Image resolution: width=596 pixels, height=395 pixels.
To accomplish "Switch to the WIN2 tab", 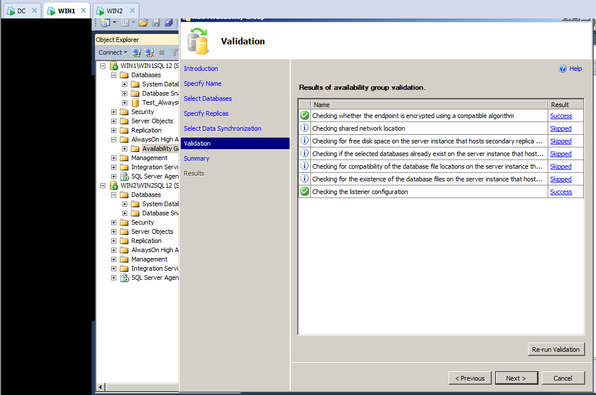I will pos(114,10).
